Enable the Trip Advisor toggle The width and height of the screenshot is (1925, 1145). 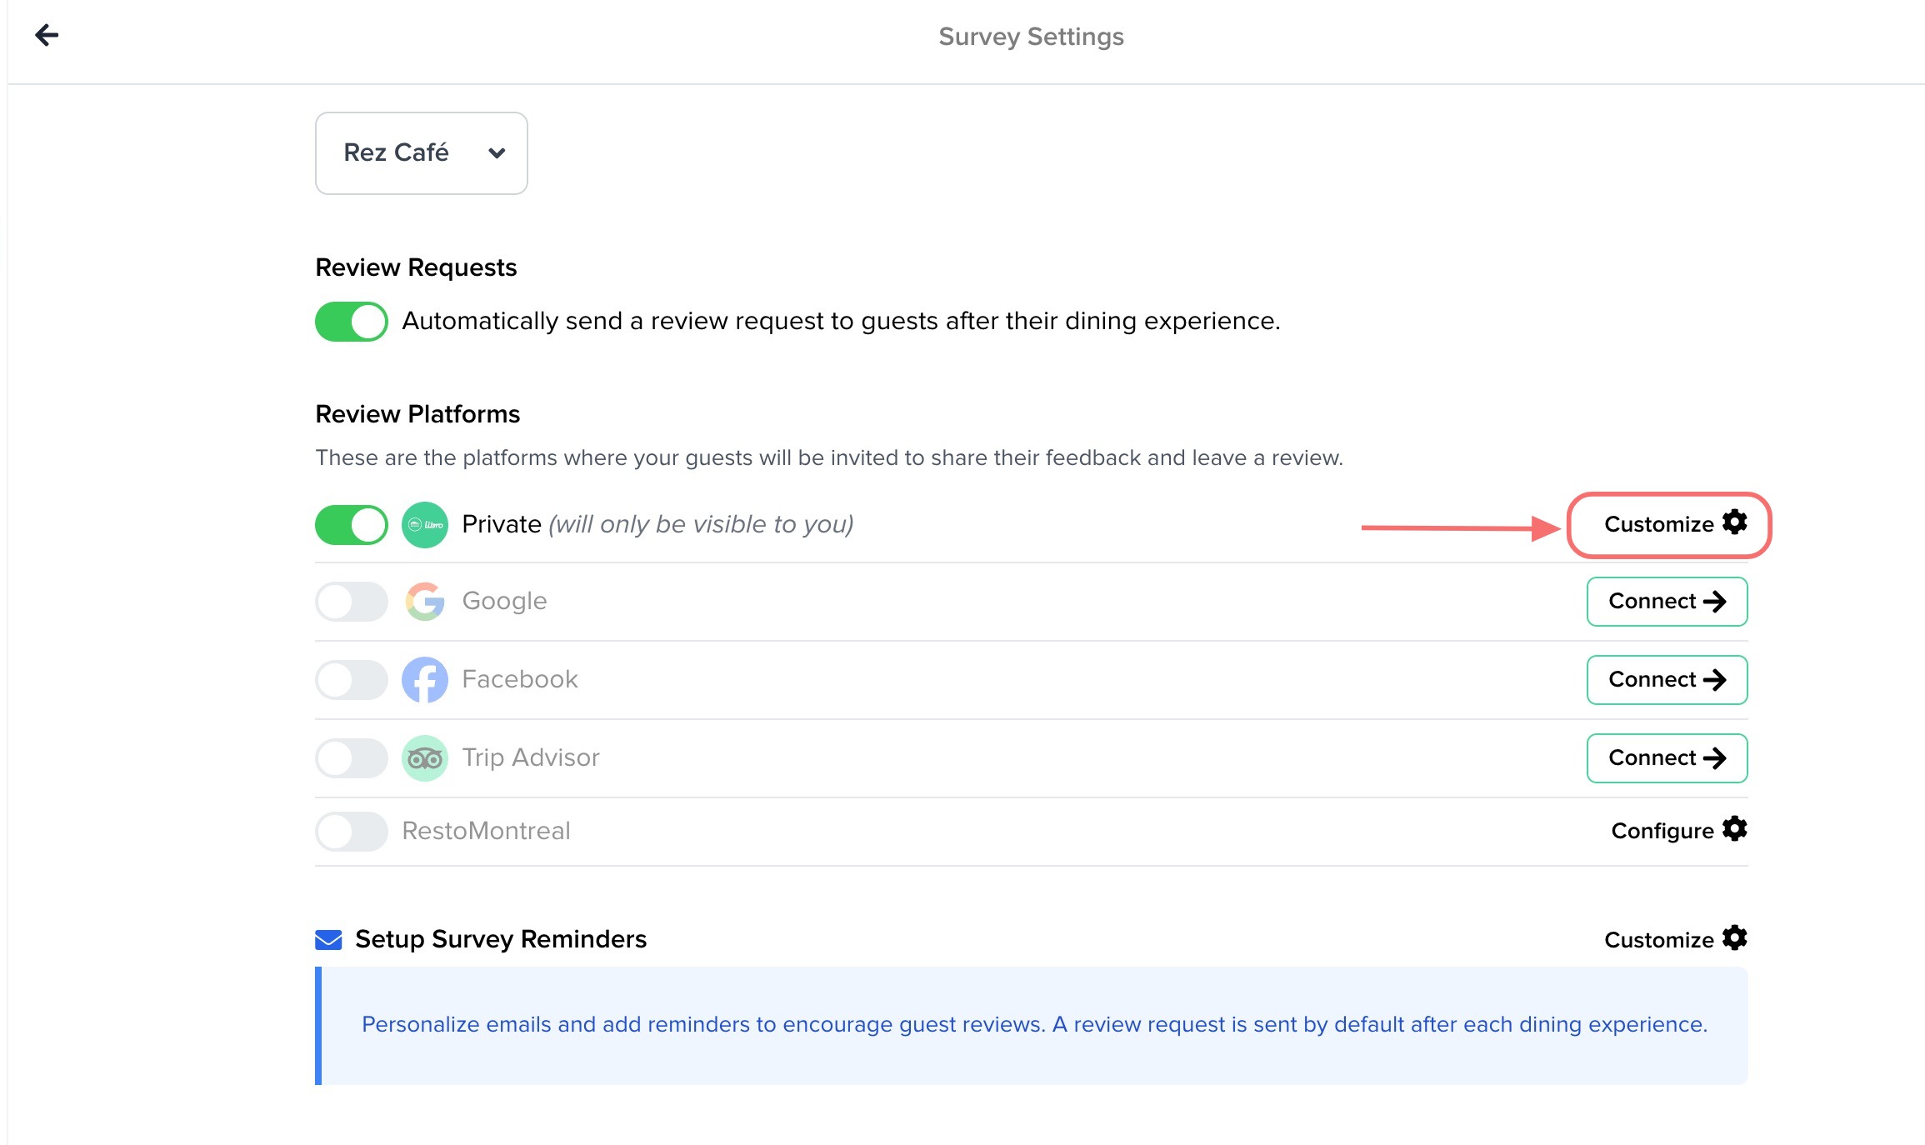352,758
